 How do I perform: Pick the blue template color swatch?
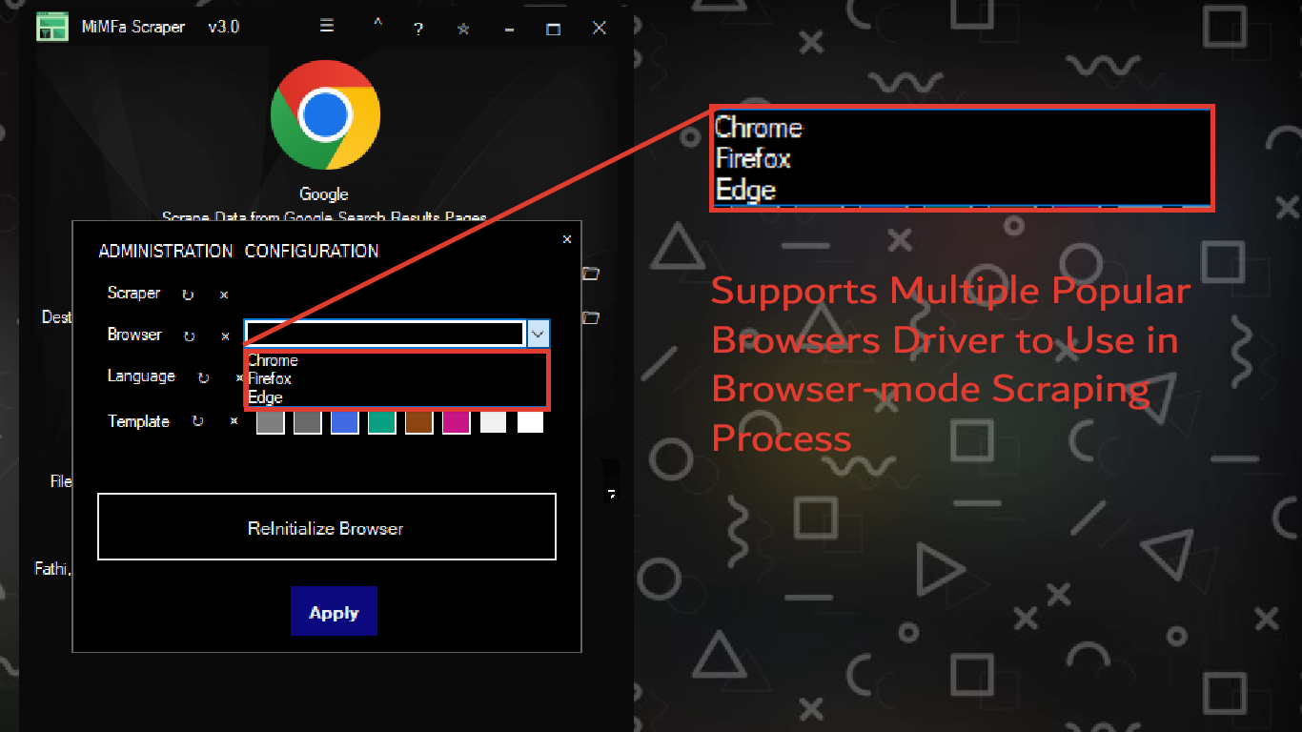(344, 422)
